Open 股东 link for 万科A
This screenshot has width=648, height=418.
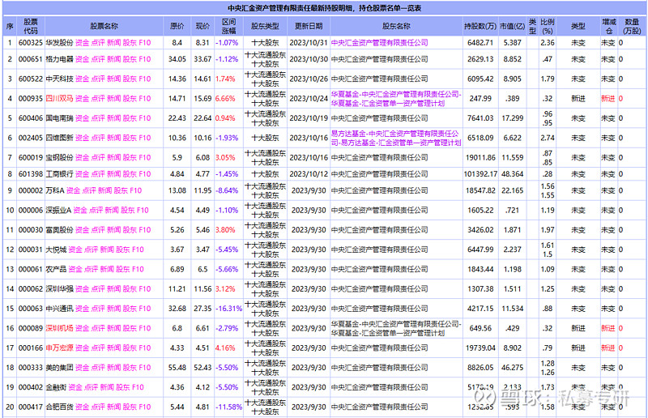tap(120, 190)
